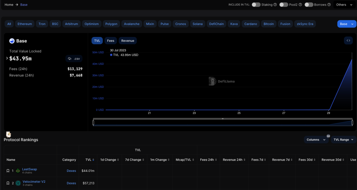Click the embed chart code icon

click(x=348, y=40)
